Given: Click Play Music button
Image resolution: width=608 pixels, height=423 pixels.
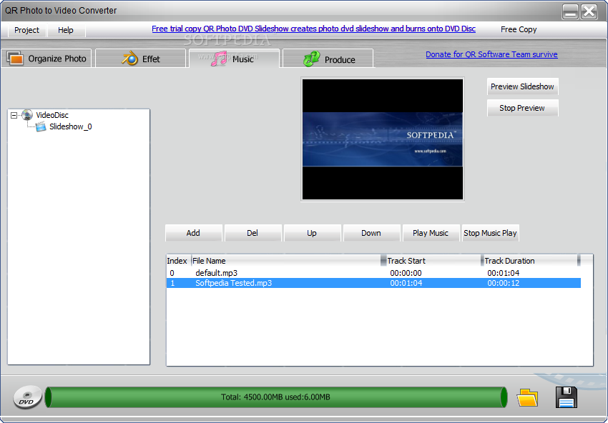Looking at the screenshot, I should pyautogui.click(x=431, y=233).
